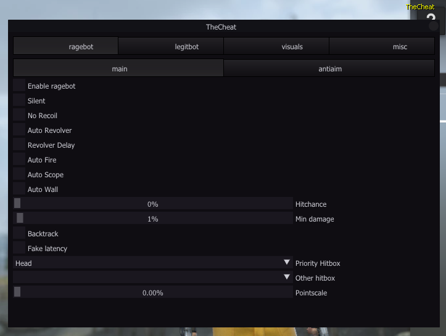
Task: Open the misc tab
Action: click(x=382, y=46)
